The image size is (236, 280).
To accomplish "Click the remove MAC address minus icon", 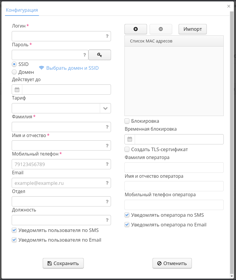I will click(161, 29).
